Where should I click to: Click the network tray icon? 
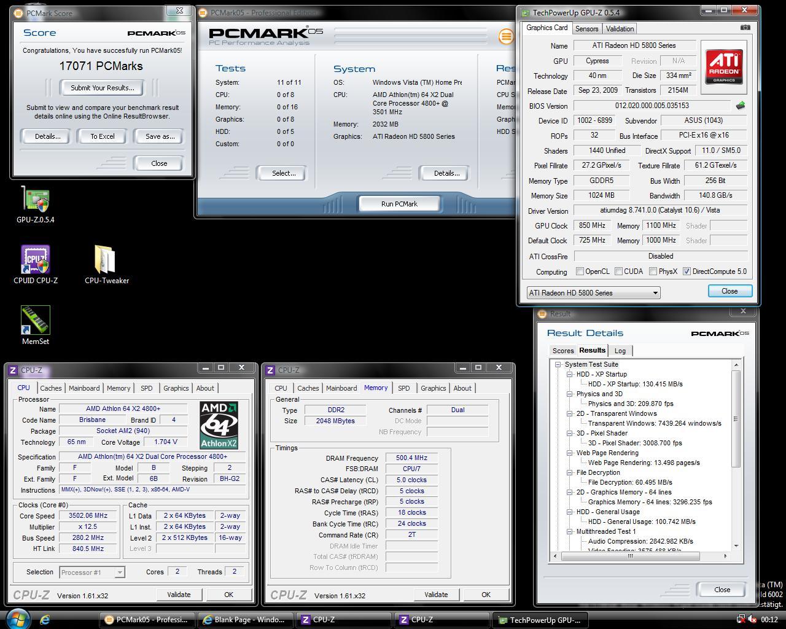(741, 620)
